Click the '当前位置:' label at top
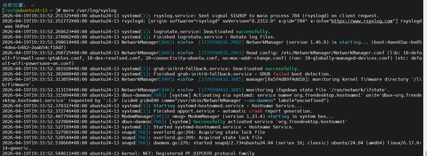427x156 pixels. pyautogui.click(x=14, y=5)
